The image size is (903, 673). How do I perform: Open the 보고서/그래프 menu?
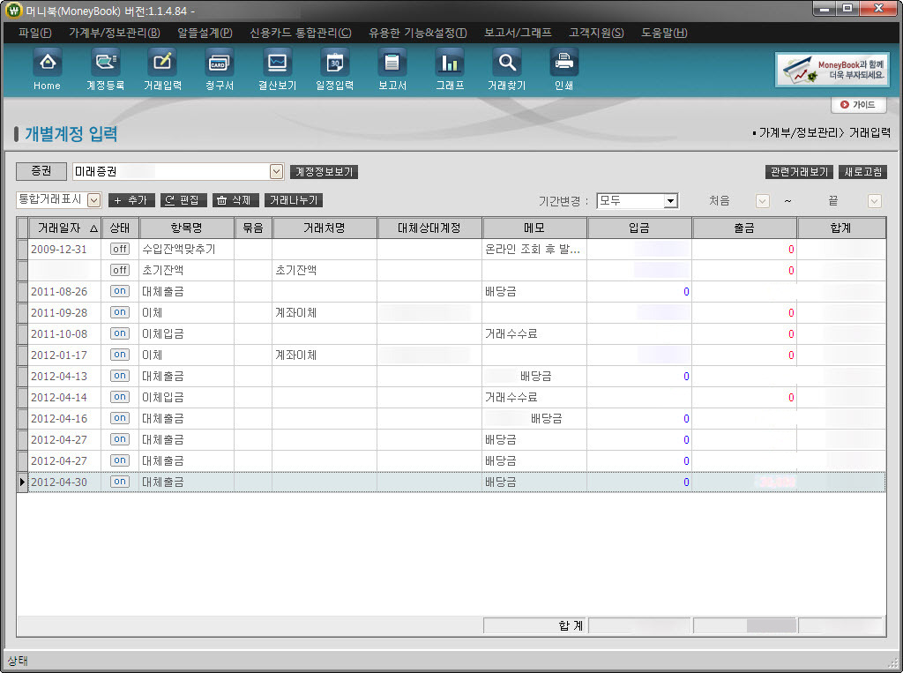click(517, 33)
